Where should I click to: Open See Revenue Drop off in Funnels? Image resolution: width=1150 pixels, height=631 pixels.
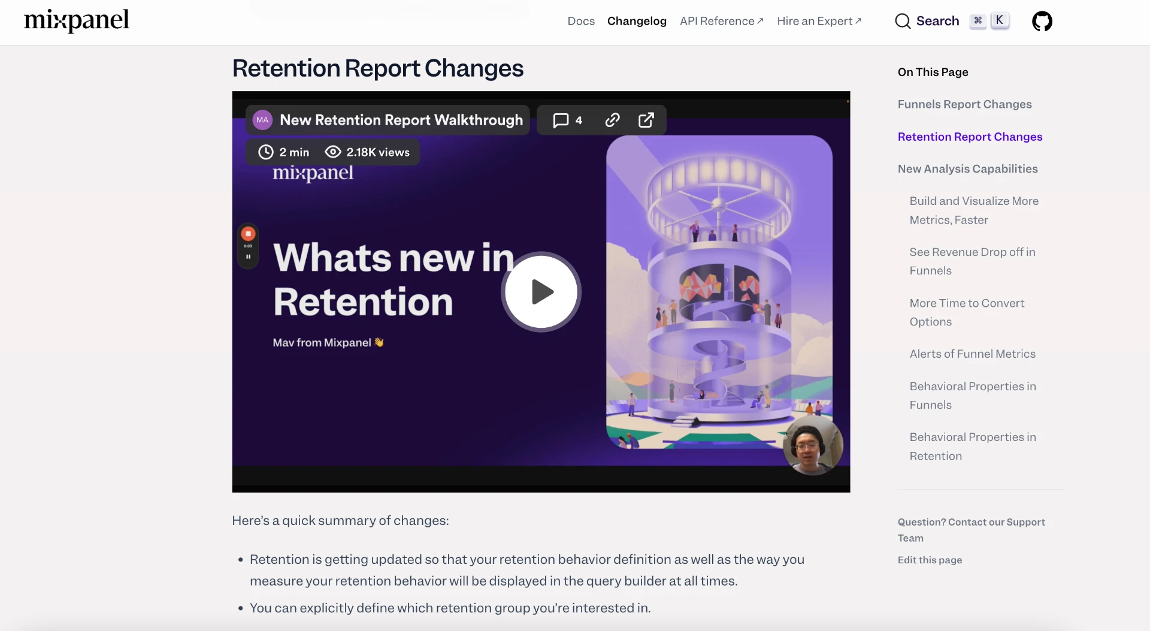(x=972, y=261)
